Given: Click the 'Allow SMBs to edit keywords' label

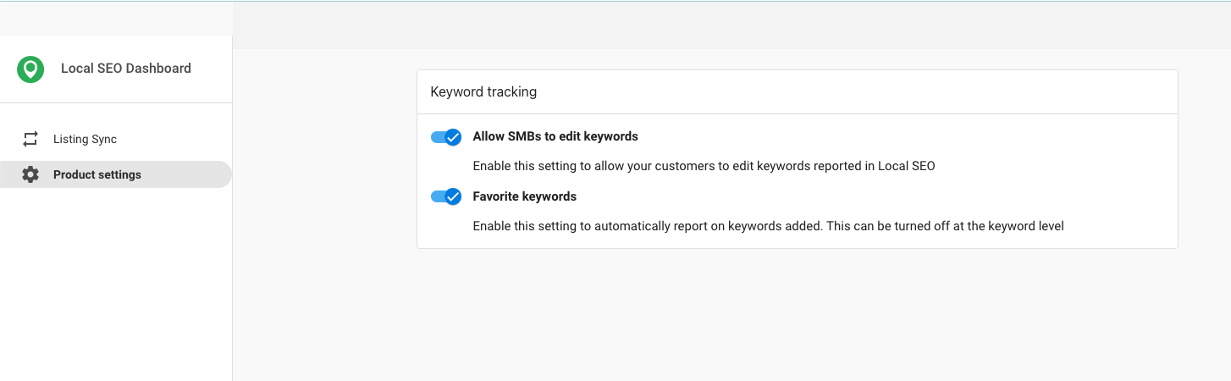Looking at the screenshot, I should click(x=555, y=136).
